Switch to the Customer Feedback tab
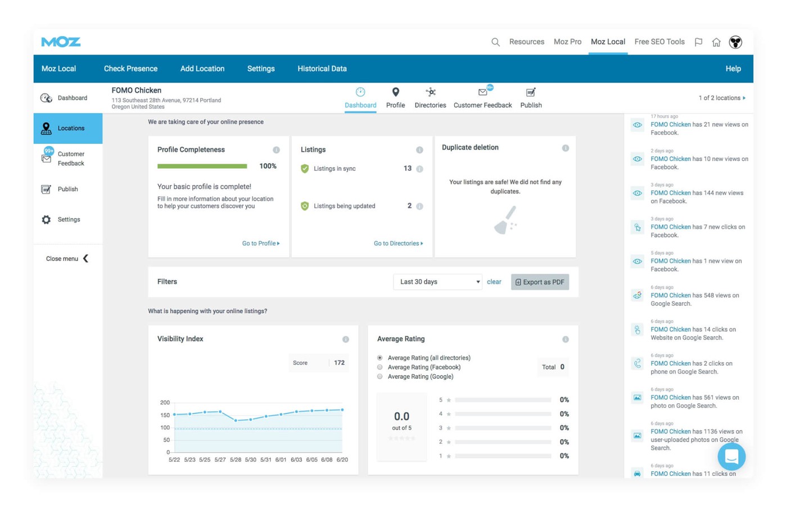The width and height of the screenshot is (787, 509). pyautogui.click(x=482, y=98)
